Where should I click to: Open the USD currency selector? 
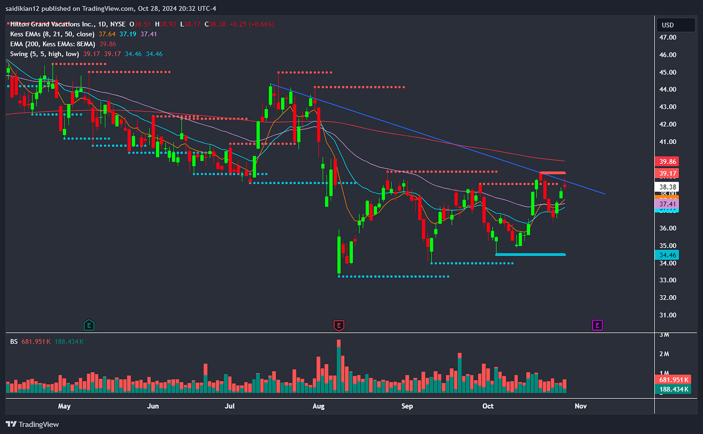[x=675, y=25]
